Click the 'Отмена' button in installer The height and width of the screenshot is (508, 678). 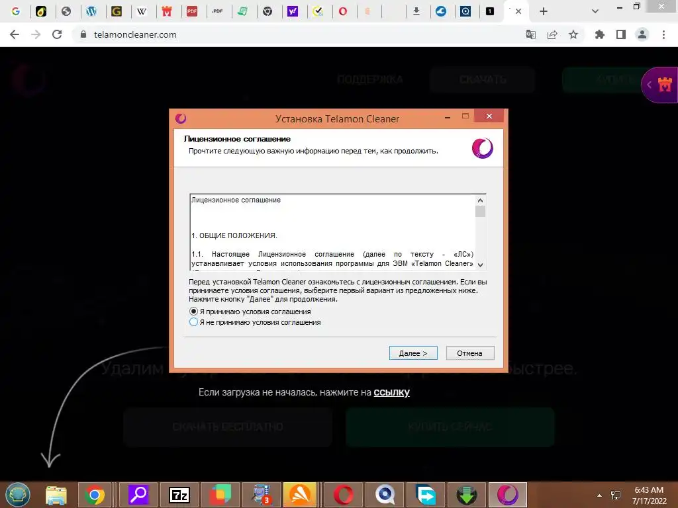coord(470,353)
